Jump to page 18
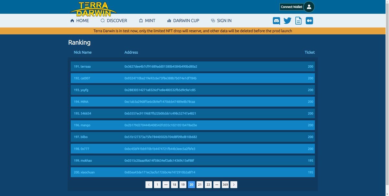The width and height of the screenshot is (389, 196). [174, 185]
